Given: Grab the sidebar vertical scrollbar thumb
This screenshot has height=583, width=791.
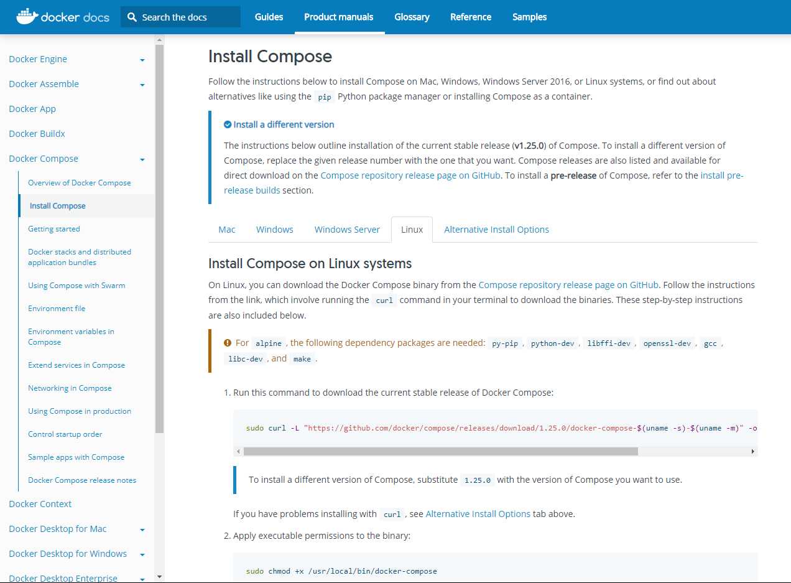Looking at the screenshot, I should (x=160, y=238).
